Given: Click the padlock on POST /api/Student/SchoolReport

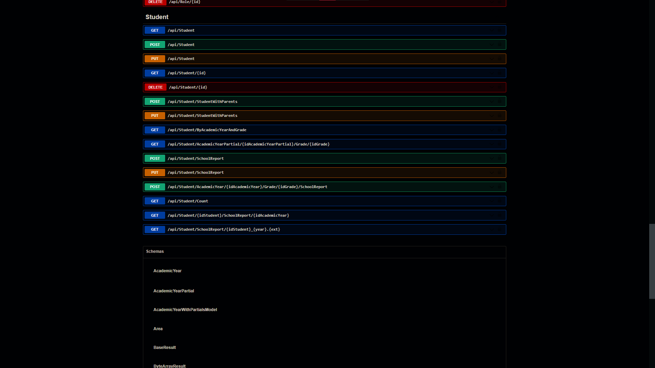Looking at the screenshot, I should click(x=499, y=158).
